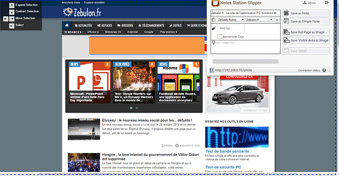Open the PowerPoint Zero Day article thumbnail
Screen dimensions: 339x176
click(x=89, y=82)
